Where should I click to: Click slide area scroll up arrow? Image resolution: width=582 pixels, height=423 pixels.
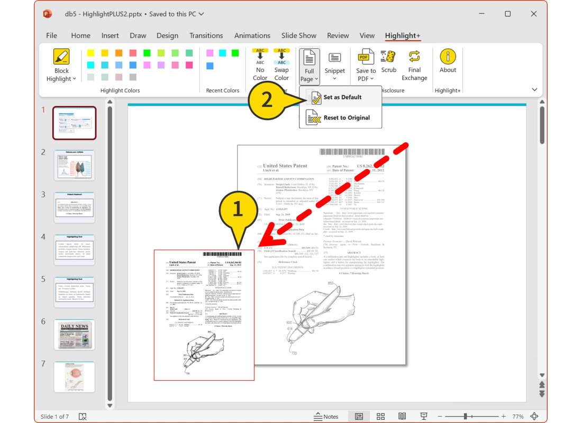542,102
